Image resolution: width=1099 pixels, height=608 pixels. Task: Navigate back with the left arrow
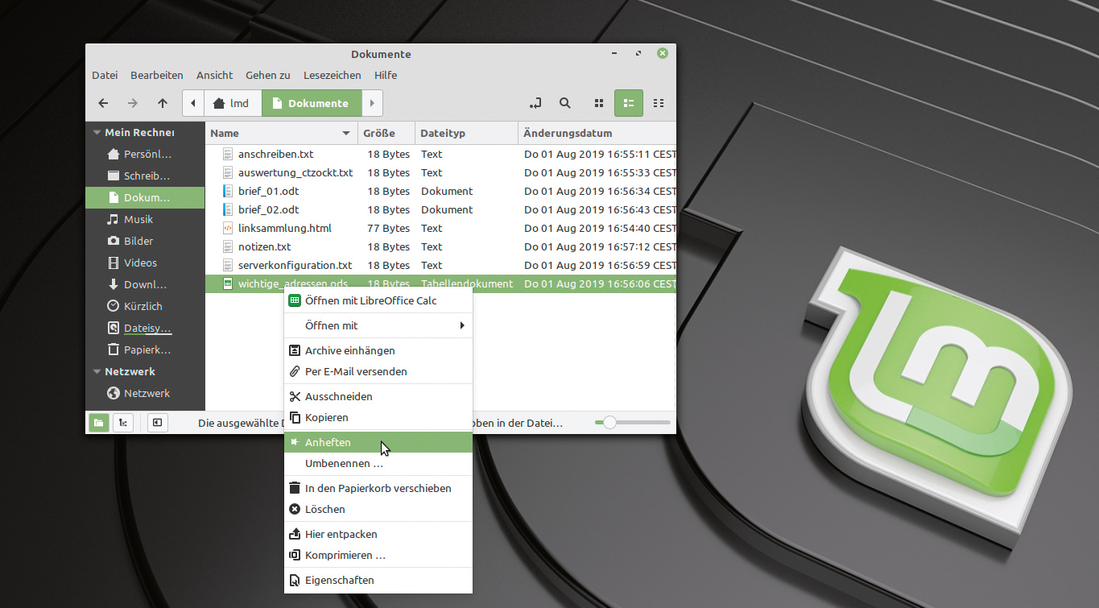pos(103,103)
